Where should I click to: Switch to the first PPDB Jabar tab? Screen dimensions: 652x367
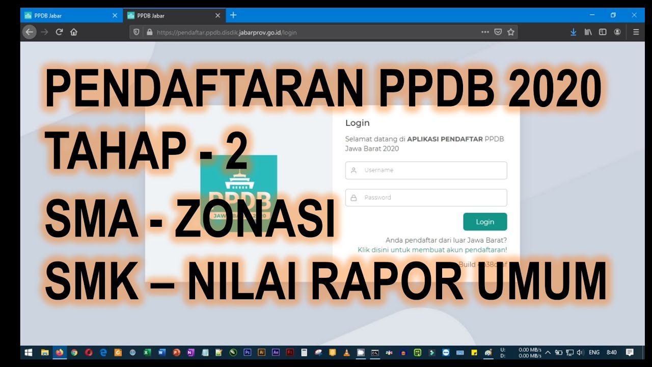[x=71, y=15]
